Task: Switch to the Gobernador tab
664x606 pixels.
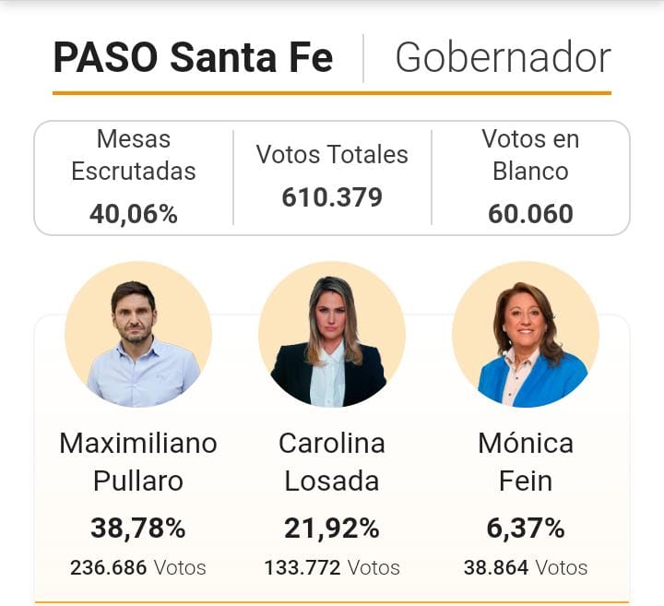Action: coord(503,58)
